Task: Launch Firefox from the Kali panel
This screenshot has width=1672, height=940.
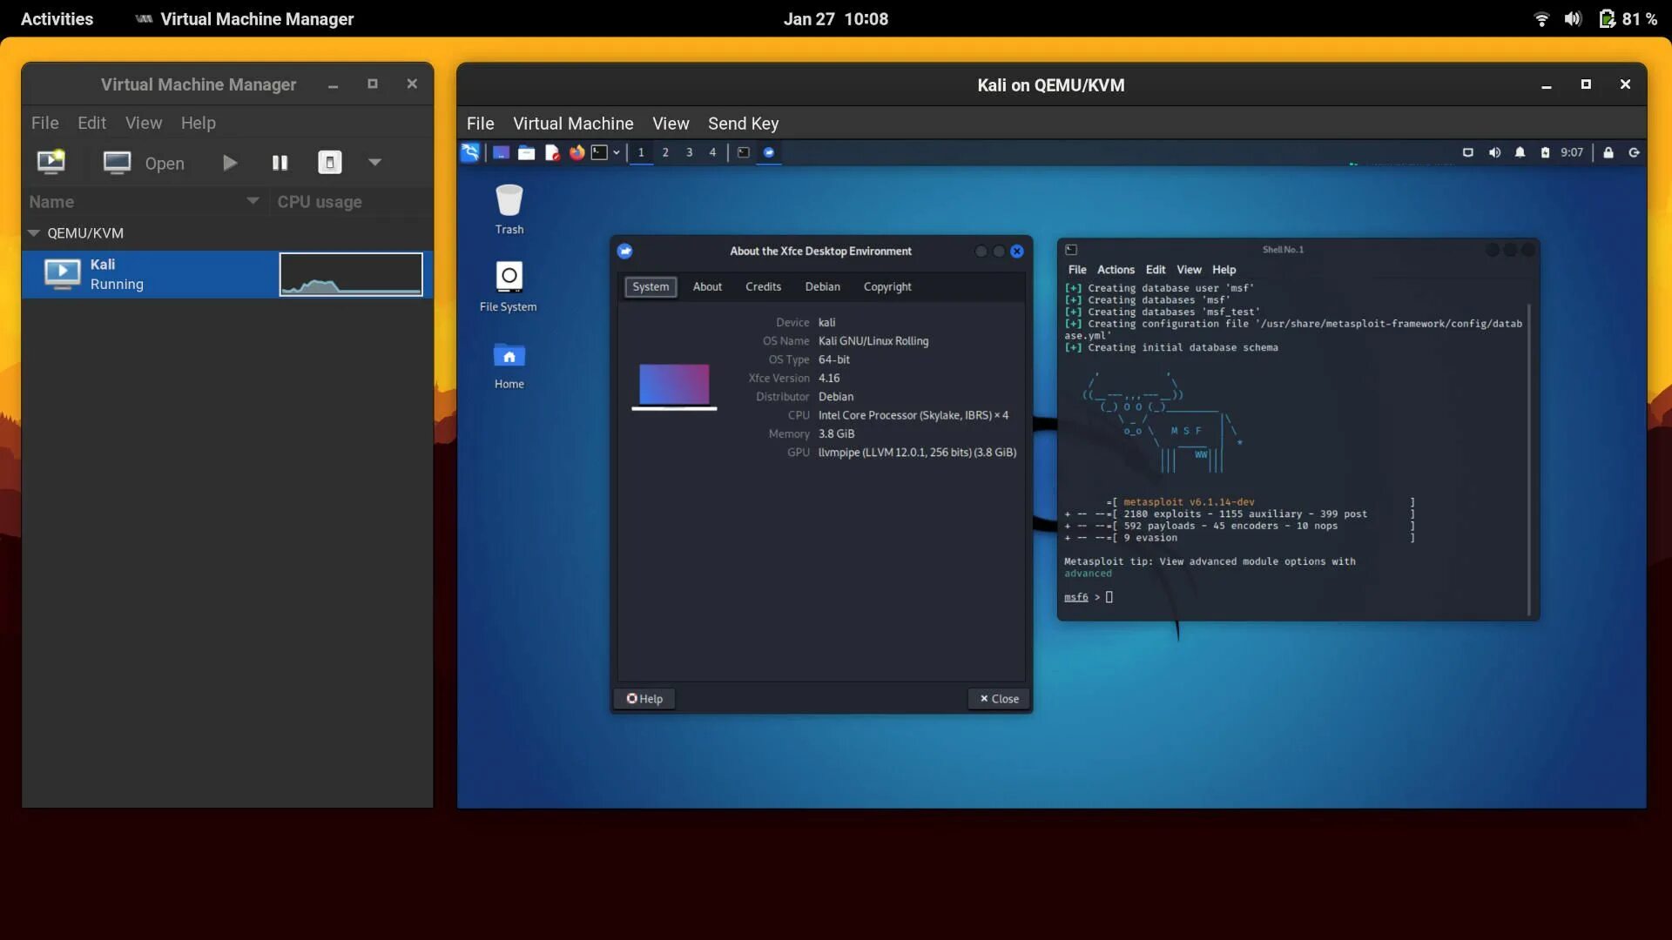Action: click(576, 152)
